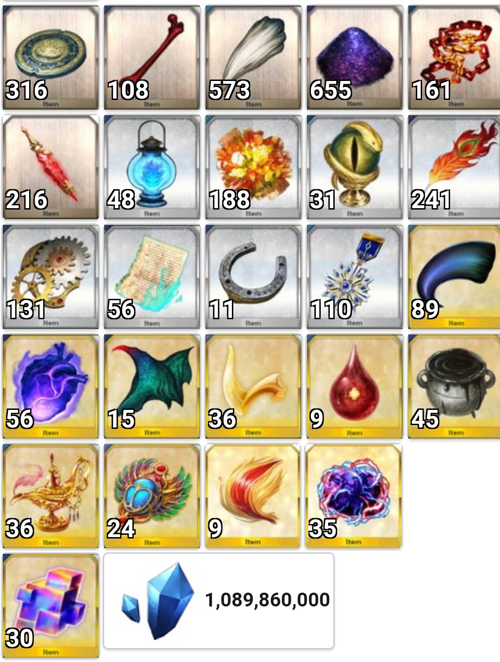Select the bronze medallion item with count 316
This screenshot has height=662, width=500.
50,58
